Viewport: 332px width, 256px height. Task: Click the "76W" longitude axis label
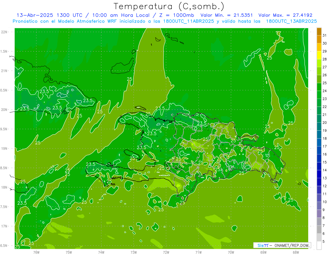click(x=37, y=252)
